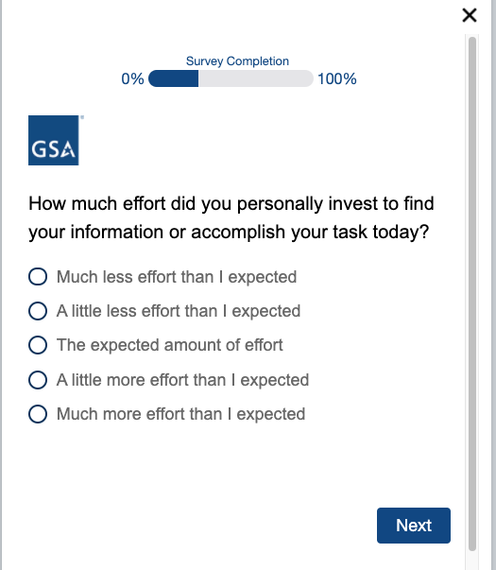The image size is (496, 570).
Task: Click 'The expected amount of effort' label text
Action: click(170, 345)
